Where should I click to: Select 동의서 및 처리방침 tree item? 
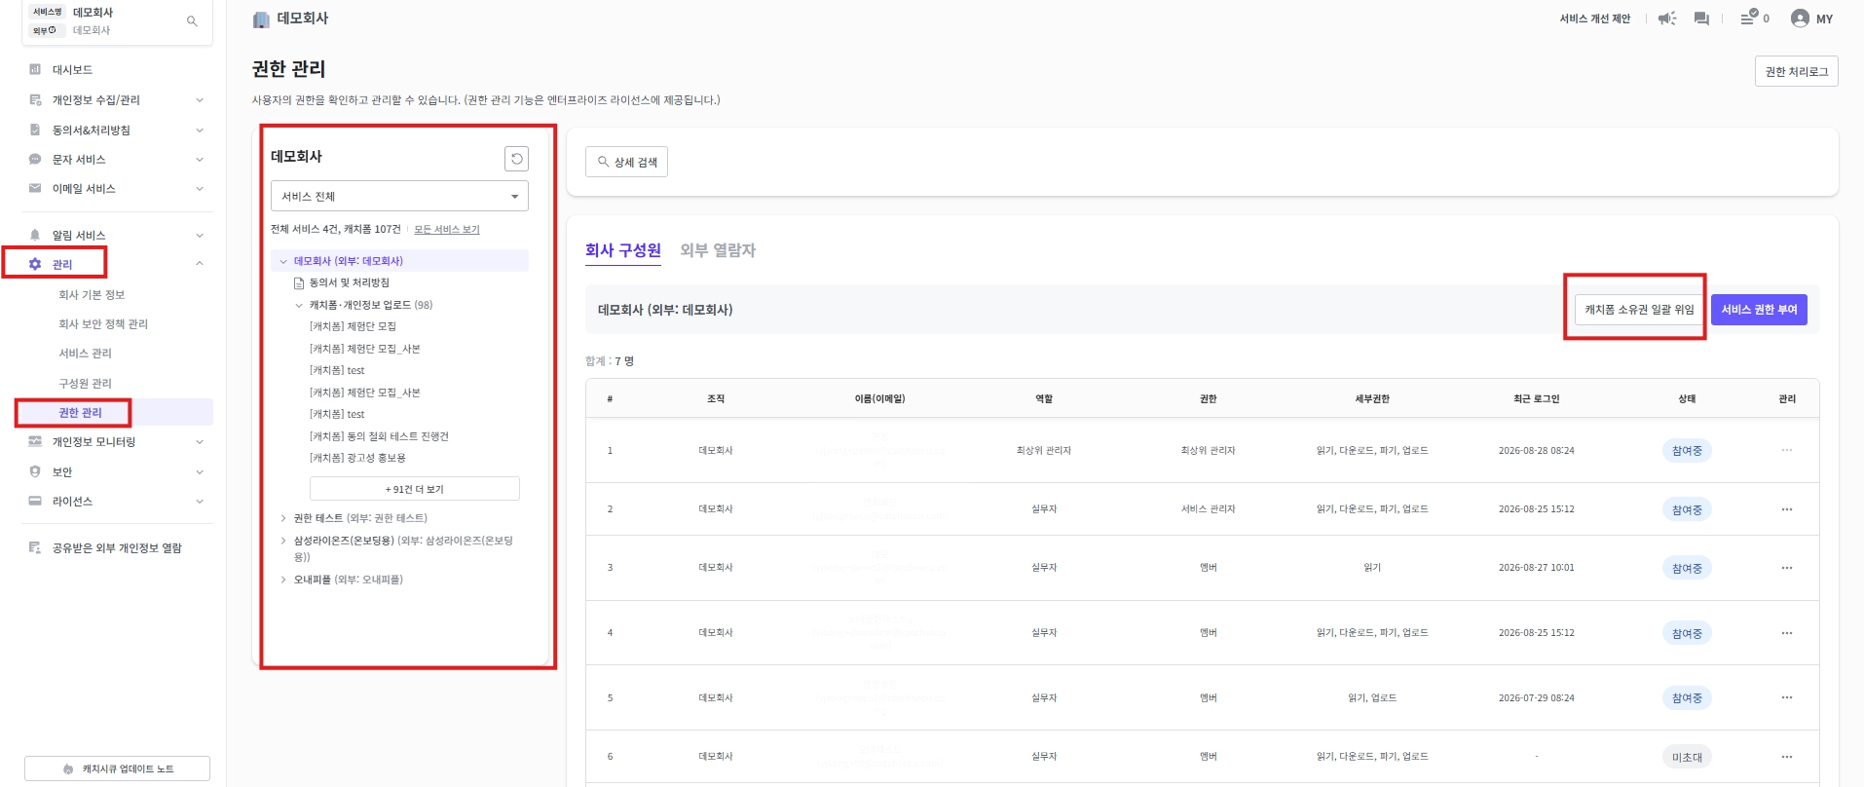click(349, 282)
